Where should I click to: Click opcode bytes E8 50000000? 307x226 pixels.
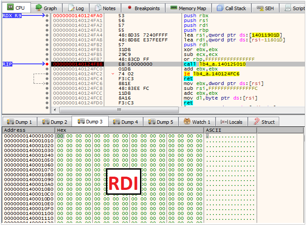135,64
